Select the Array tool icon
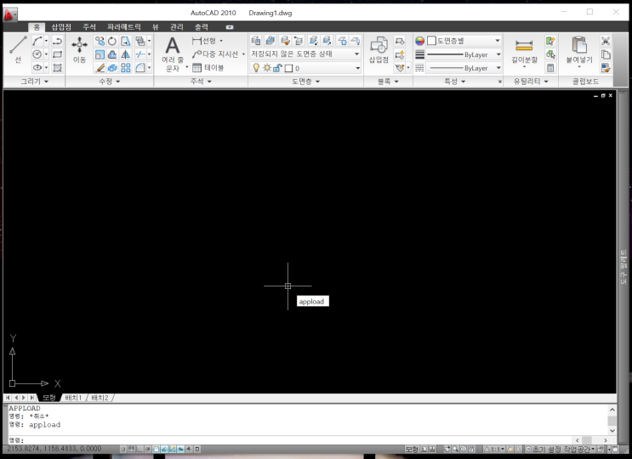Image resolution: width=632 pixels, height=459 pixels. point(126,67)
